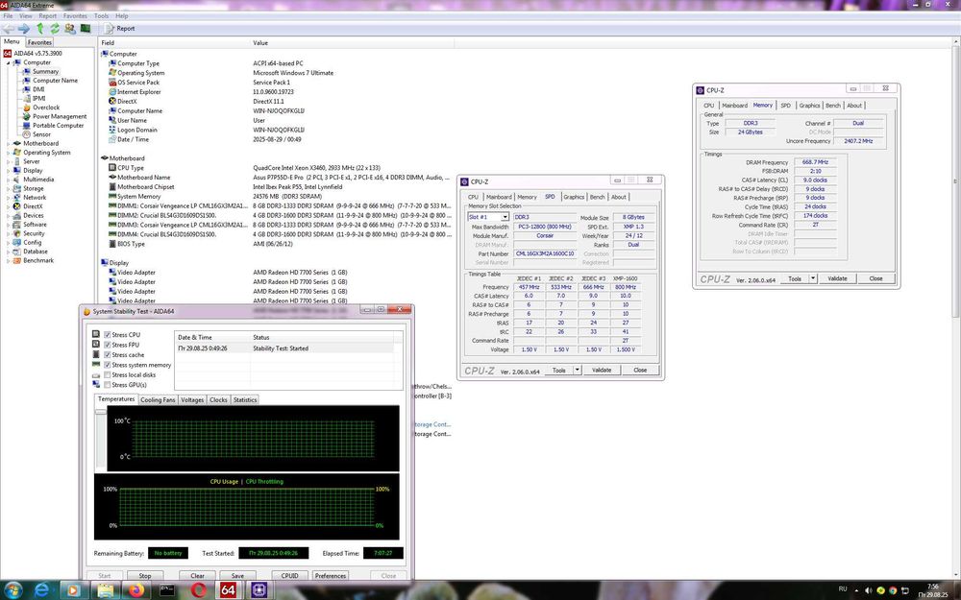This screenshot has width=961, height=600.
Task: Switch to the Voltages tab
Action: point(192,399)
